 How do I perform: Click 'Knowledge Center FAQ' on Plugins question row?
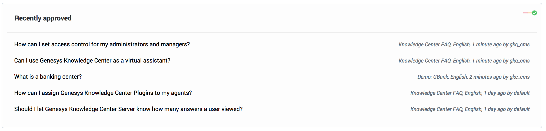437,93
